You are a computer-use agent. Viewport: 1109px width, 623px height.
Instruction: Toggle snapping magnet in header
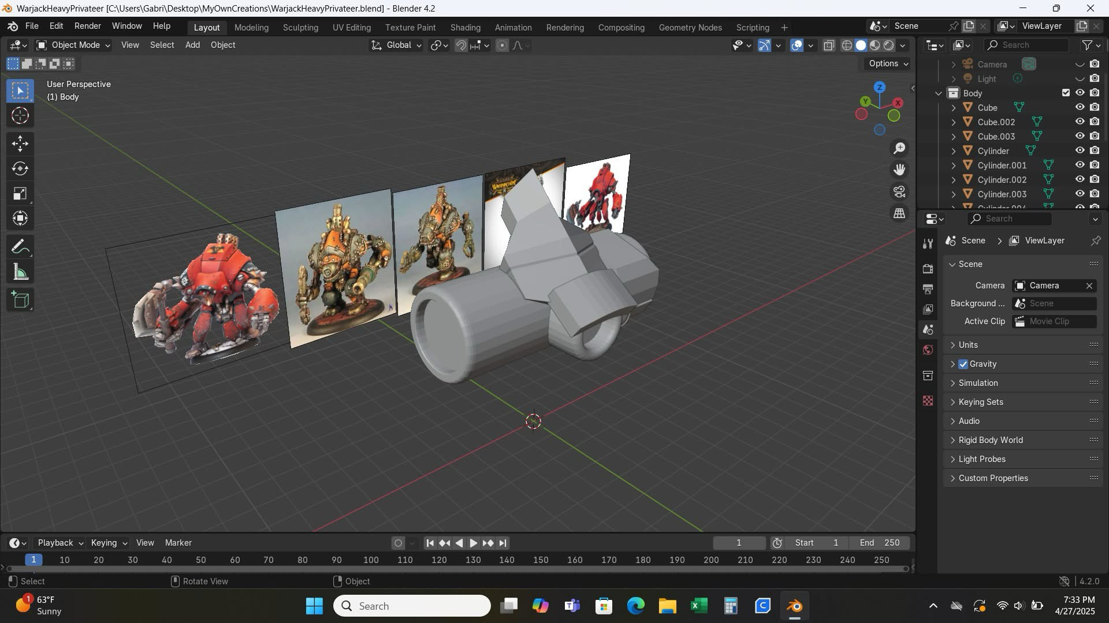point(461,45)
